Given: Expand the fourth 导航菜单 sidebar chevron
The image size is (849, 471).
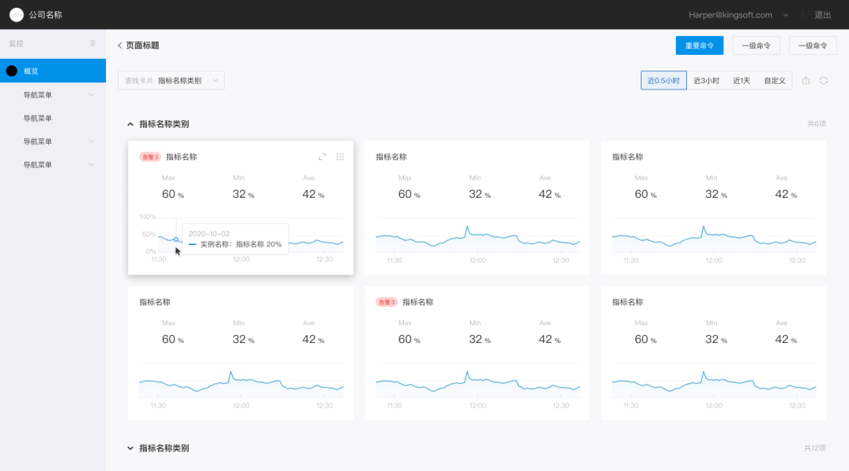Looking at the screenshot, I should pos(91,164).
